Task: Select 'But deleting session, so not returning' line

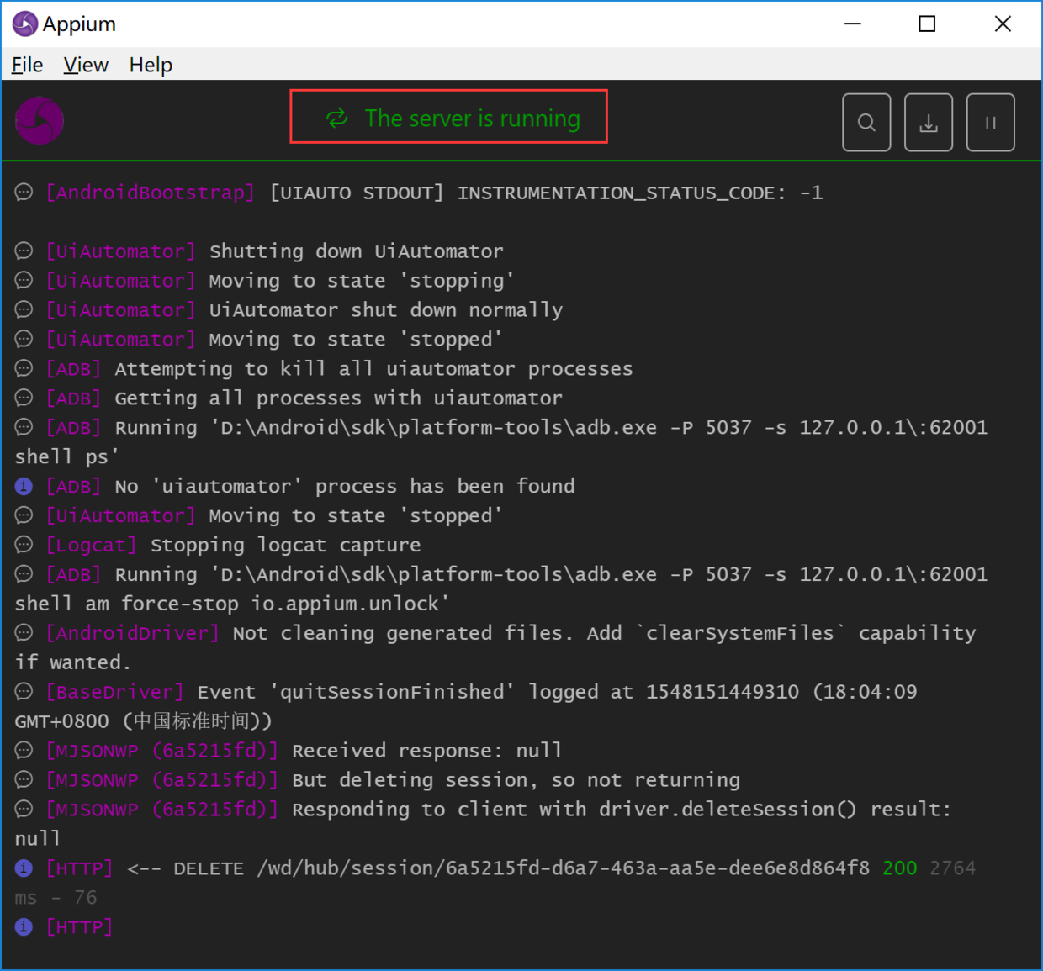Action: tap(378, 780)
